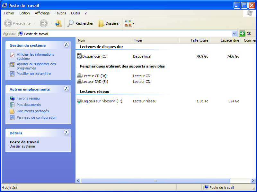
Task: Open the Outils menu
Action: [x=75, y=13]
